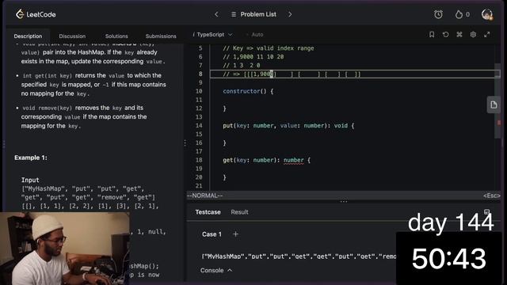Click the get(key: number) line
This screenshot has height=285, width=507.
(x=266, y=160)
